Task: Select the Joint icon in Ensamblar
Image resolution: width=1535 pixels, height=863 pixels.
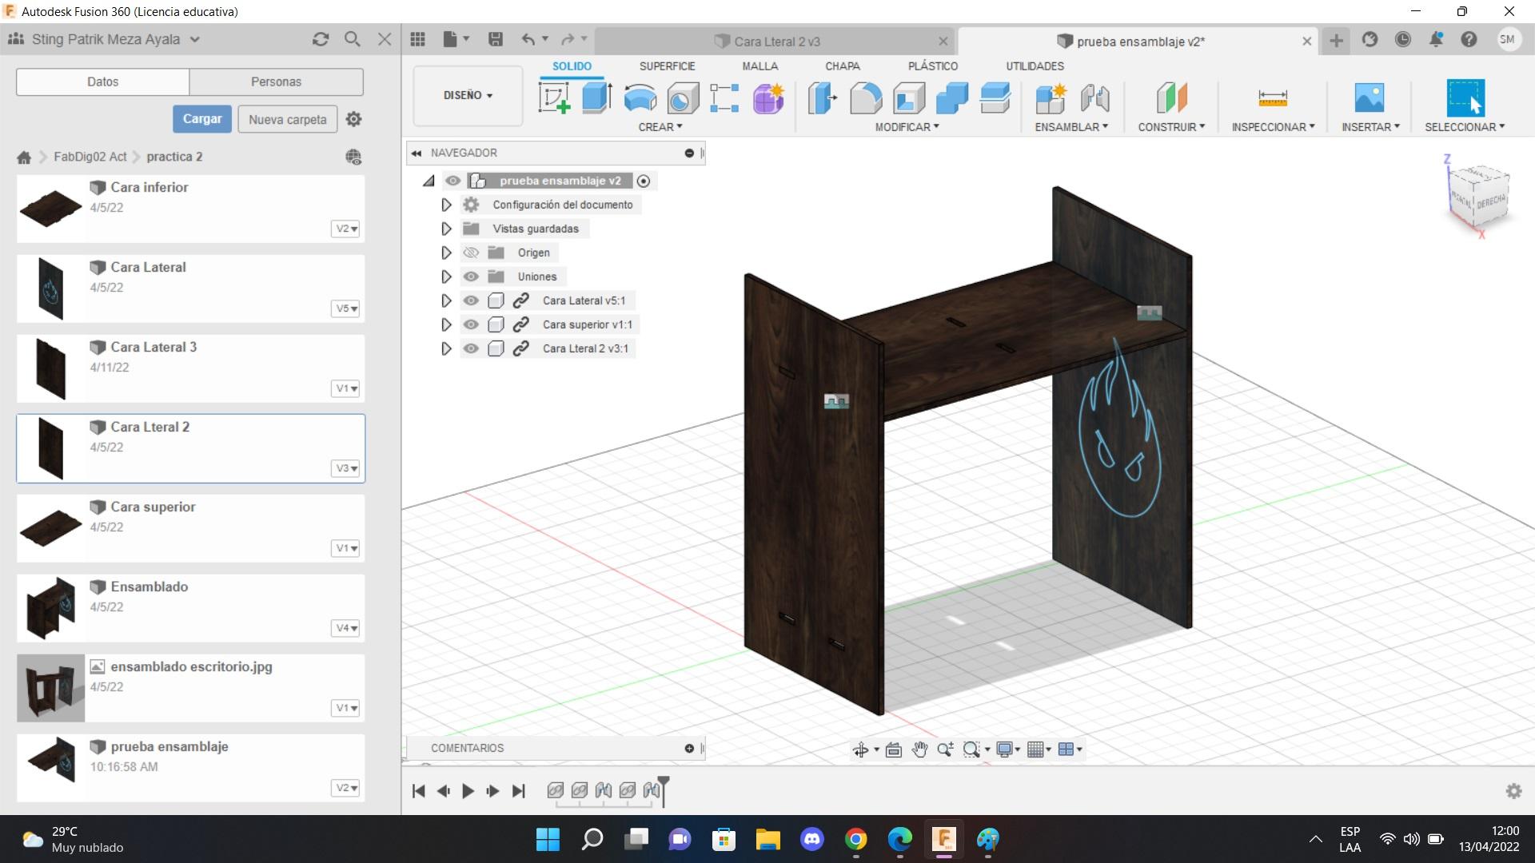Action: [x=1094, y=98]
